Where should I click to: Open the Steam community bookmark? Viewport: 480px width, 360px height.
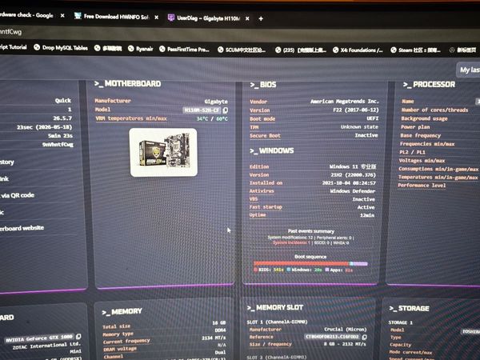(x=416, y=50)
